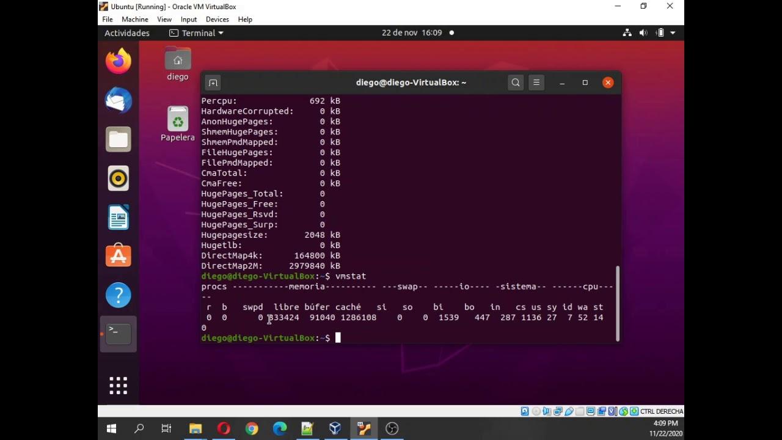Launch Ubuntu Software from the dock

[x=118, y=256]
